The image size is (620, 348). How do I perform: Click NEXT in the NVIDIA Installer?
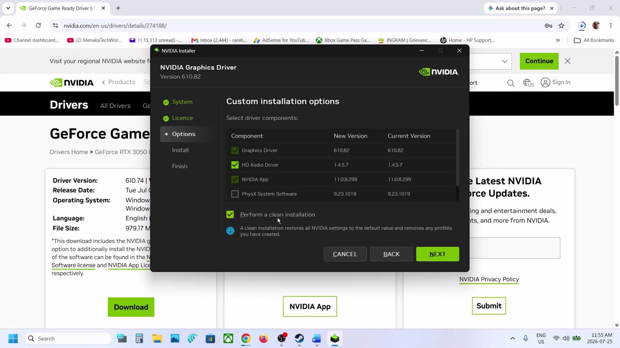[x=437, y=254]
